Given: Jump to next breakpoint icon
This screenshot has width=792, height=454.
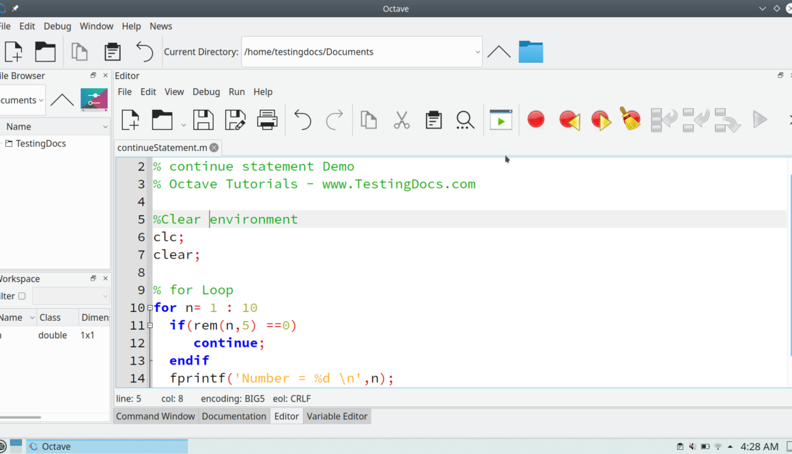Looking at the screenshot, I should [x=601, y=120].
